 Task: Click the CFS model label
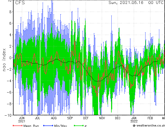(x=20, y=3)
